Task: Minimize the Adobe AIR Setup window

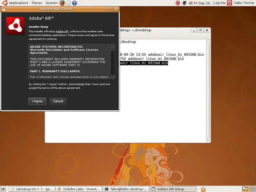Action: coord(109,9)
